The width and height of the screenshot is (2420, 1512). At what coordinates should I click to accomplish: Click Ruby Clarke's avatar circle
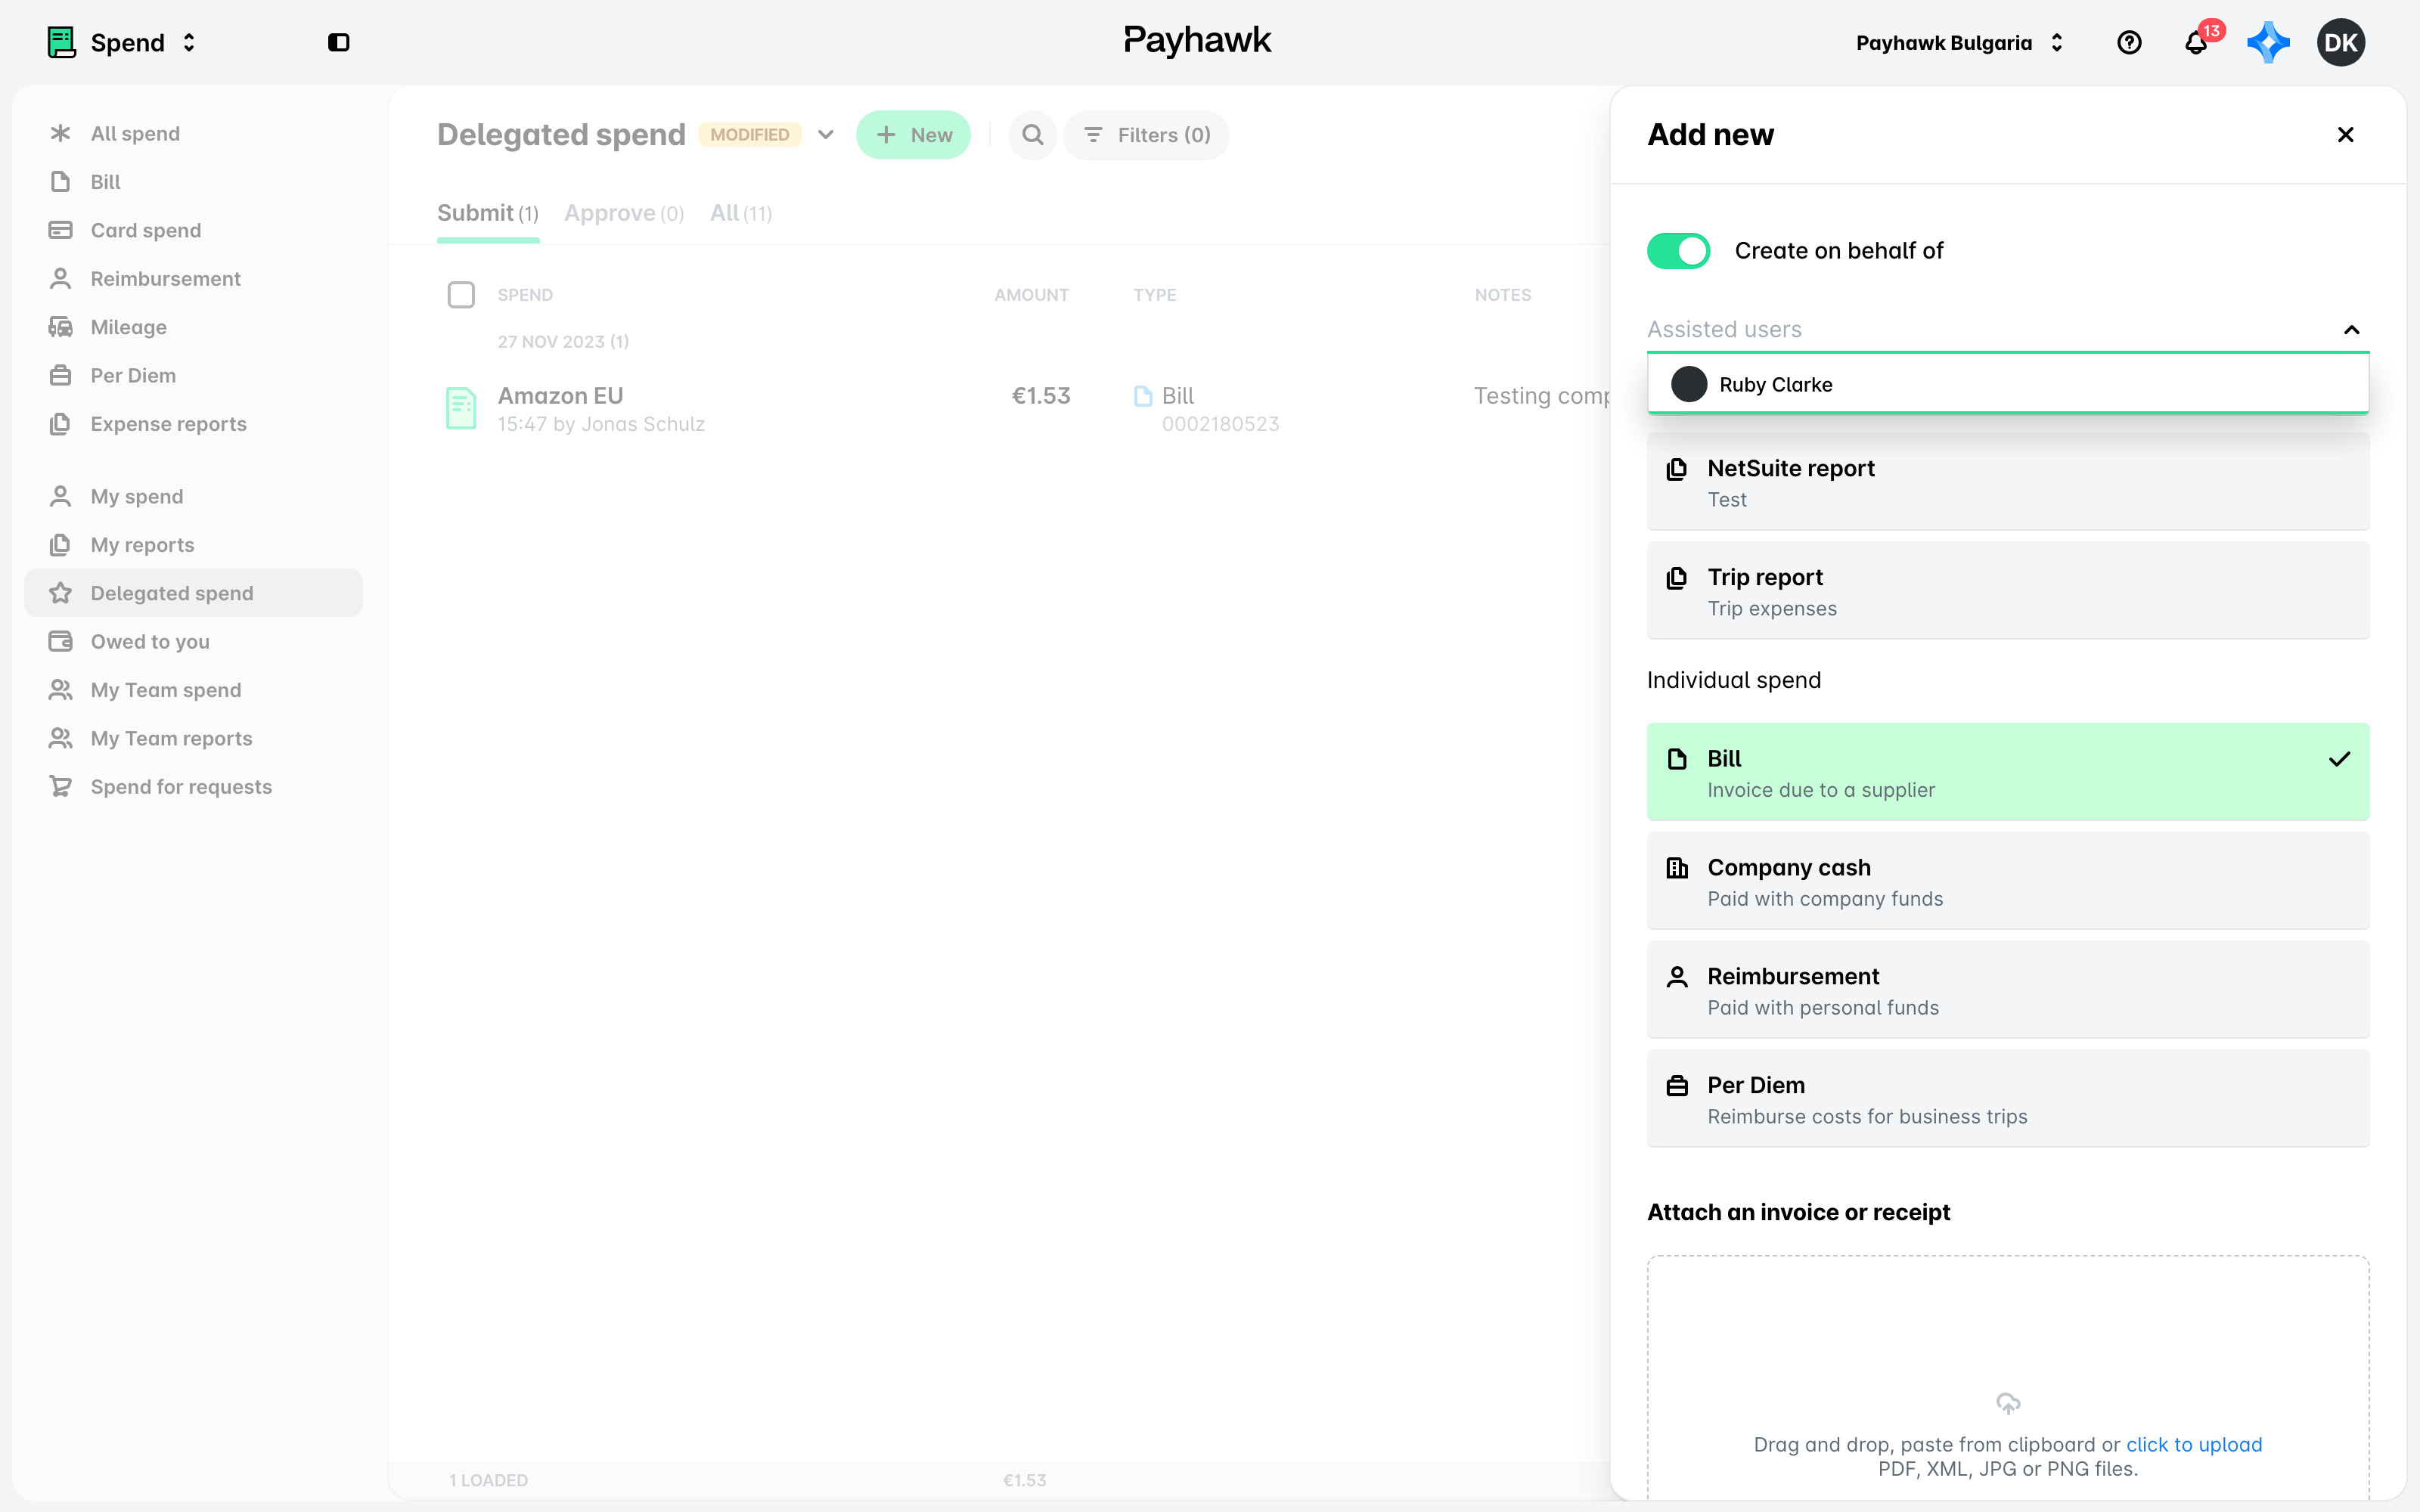coord(1689,385)
